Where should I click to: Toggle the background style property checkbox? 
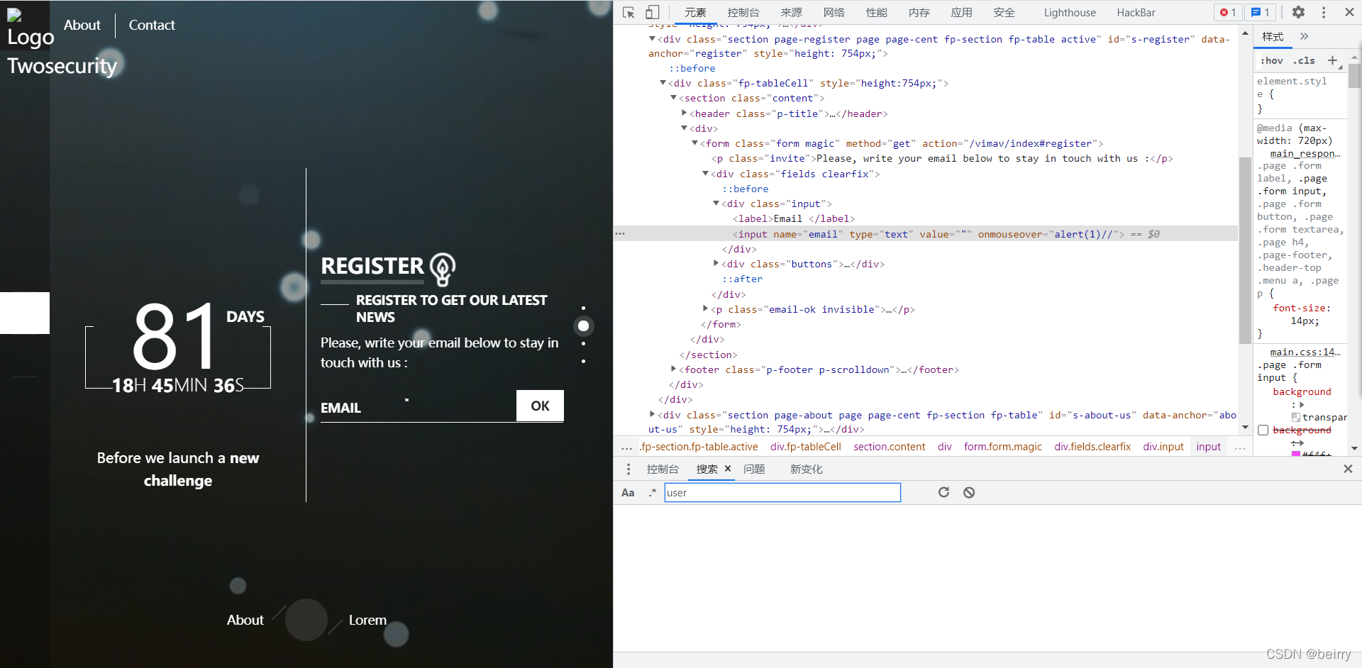(1263, 430)
